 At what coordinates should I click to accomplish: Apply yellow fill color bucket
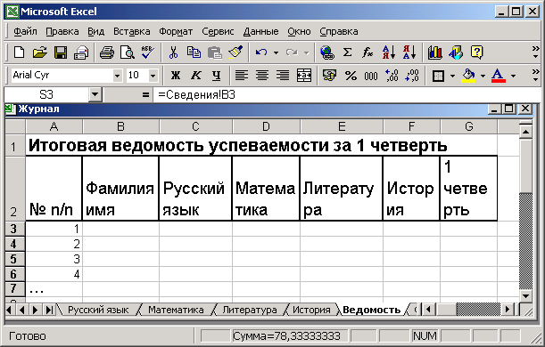[x=469, y=76]
